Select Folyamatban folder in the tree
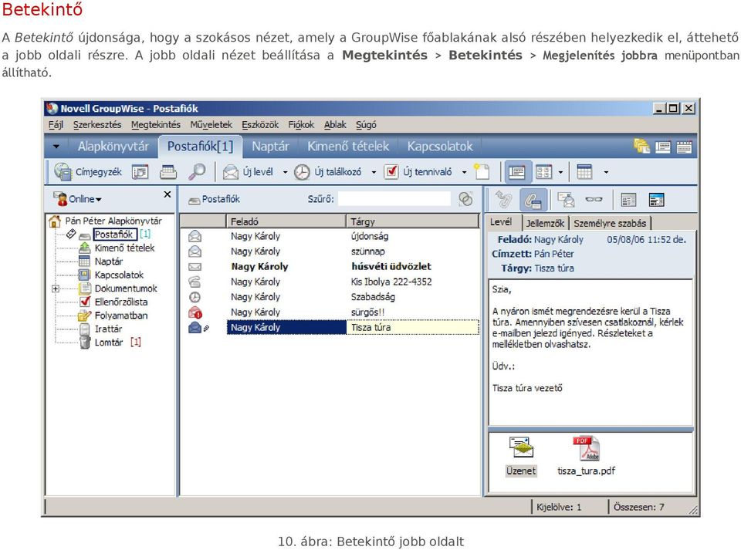 coord(121,315)
